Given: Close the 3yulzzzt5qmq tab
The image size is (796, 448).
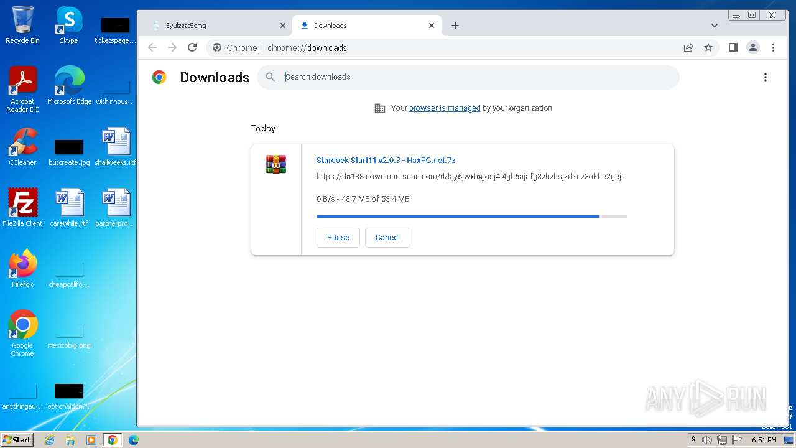Looking at the screenshot, I should [283, 26].
